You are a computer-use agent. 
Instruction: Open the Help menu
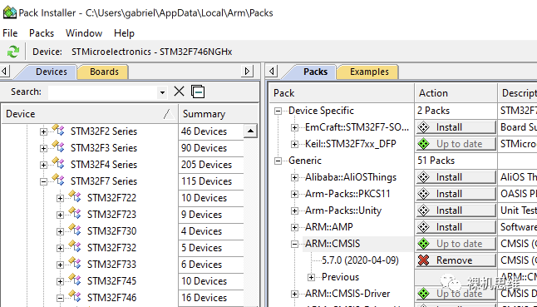124,33
